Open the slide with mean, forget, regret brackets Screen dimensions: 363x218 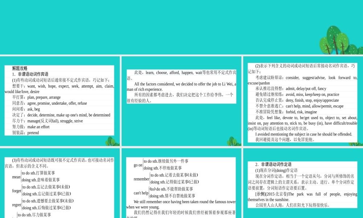60,183
